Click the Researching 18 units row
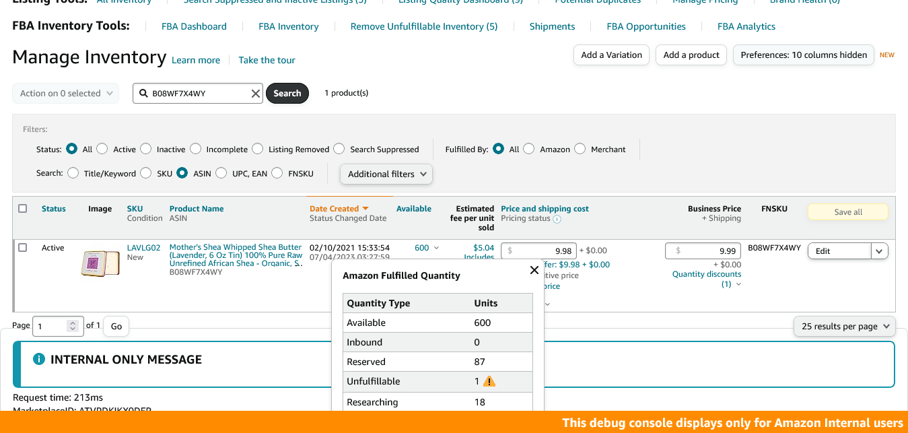 tap(438, 402)
